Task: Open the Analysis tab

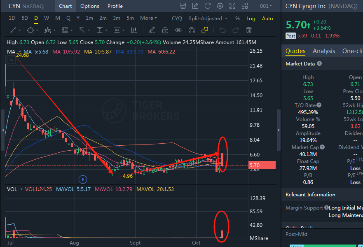Action: click(323, 51)
